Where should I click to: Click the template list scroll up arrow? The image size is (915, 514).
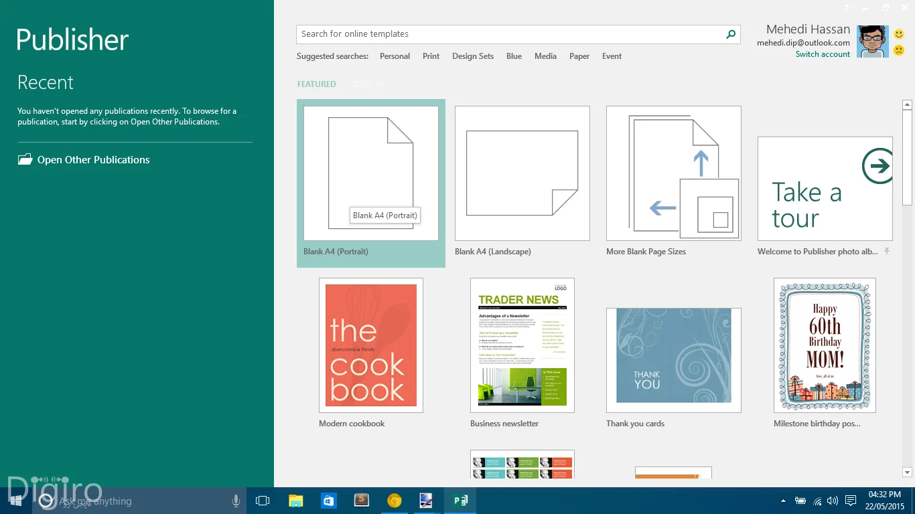[x=908, y=105]
